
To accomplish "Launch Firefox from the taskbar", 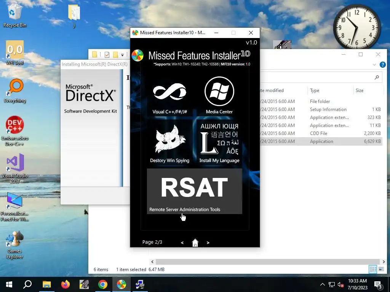I will [x=66, y=284].
